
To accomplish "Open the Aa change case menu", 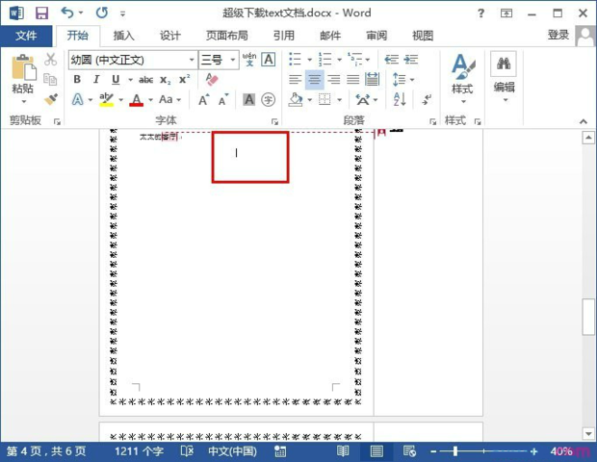I will pos(169,100).
